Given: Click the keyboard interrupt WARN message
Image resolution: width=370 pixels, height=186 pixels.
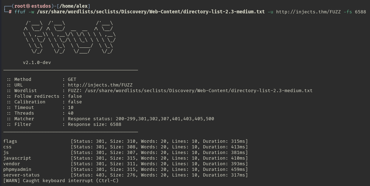Looking at the screenshot, I should pos(60,181).
